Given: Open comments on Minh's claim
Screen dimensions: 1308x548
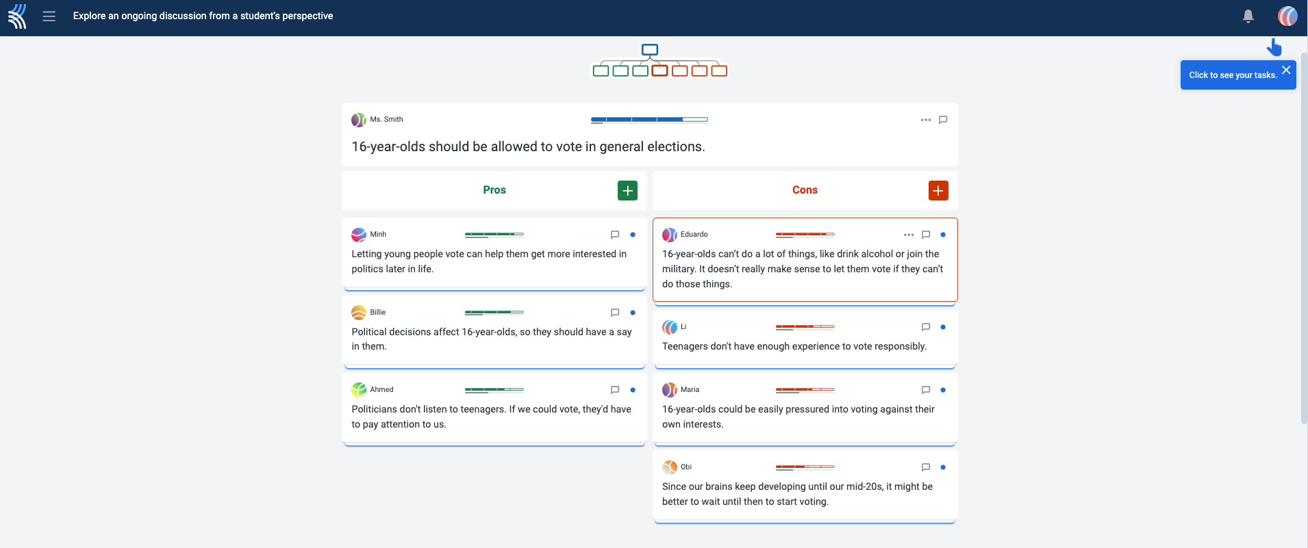Looking at the screenshot, I should [x=614, y=235].
